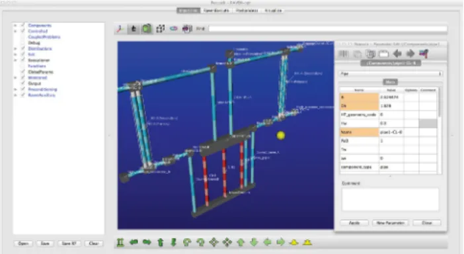This screenshot has width=464, height=254.
Task: Click the light green right arrow
Action: (280, 242)
